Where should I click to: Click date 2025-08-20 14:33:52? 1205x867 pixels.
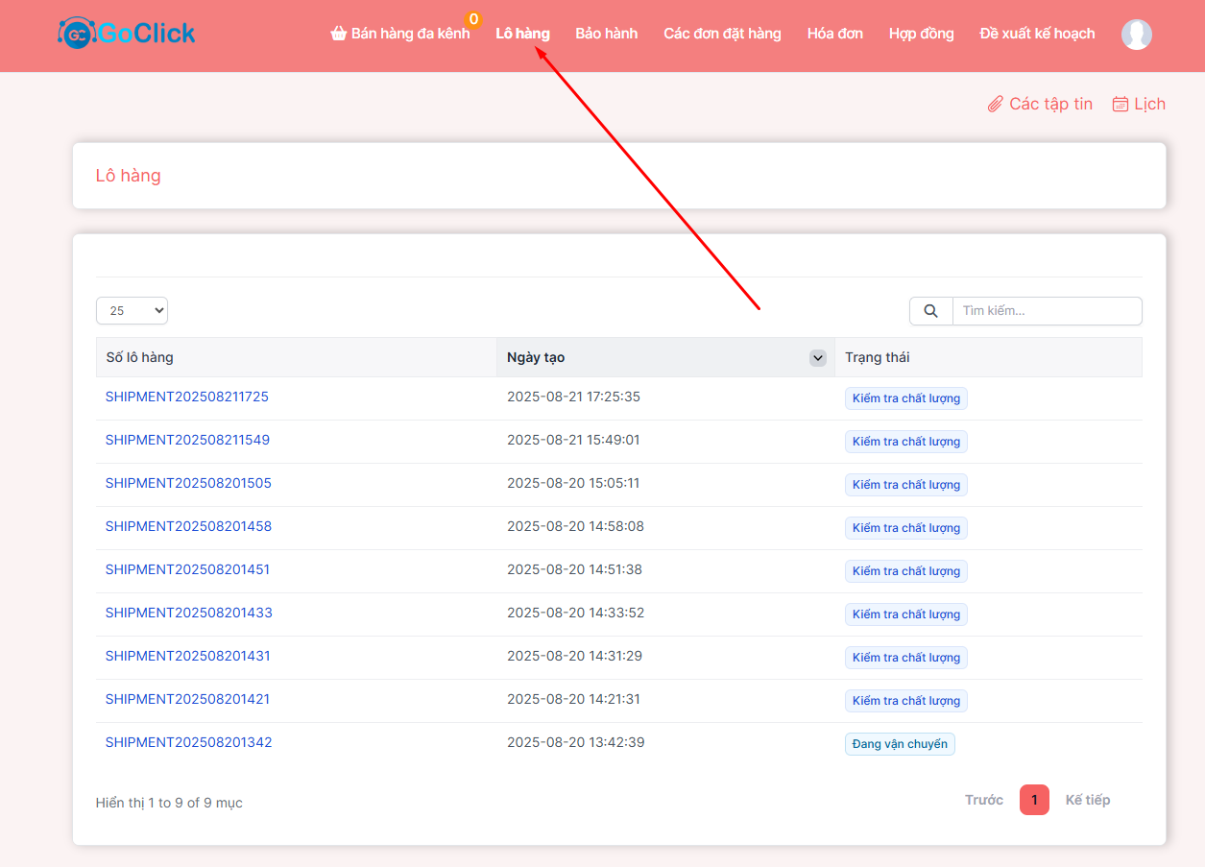576,613
